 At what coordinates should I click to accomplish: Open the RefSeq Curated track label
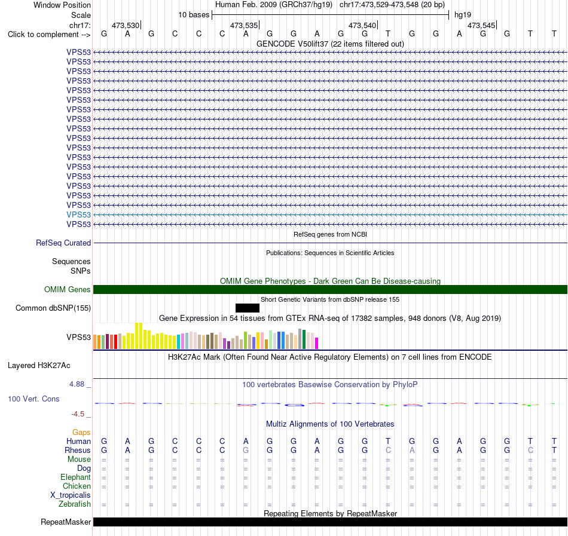click(63, 243)
